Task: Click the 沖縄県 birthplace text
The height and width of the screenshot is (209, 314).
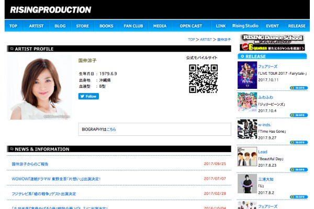Action: 105,80
